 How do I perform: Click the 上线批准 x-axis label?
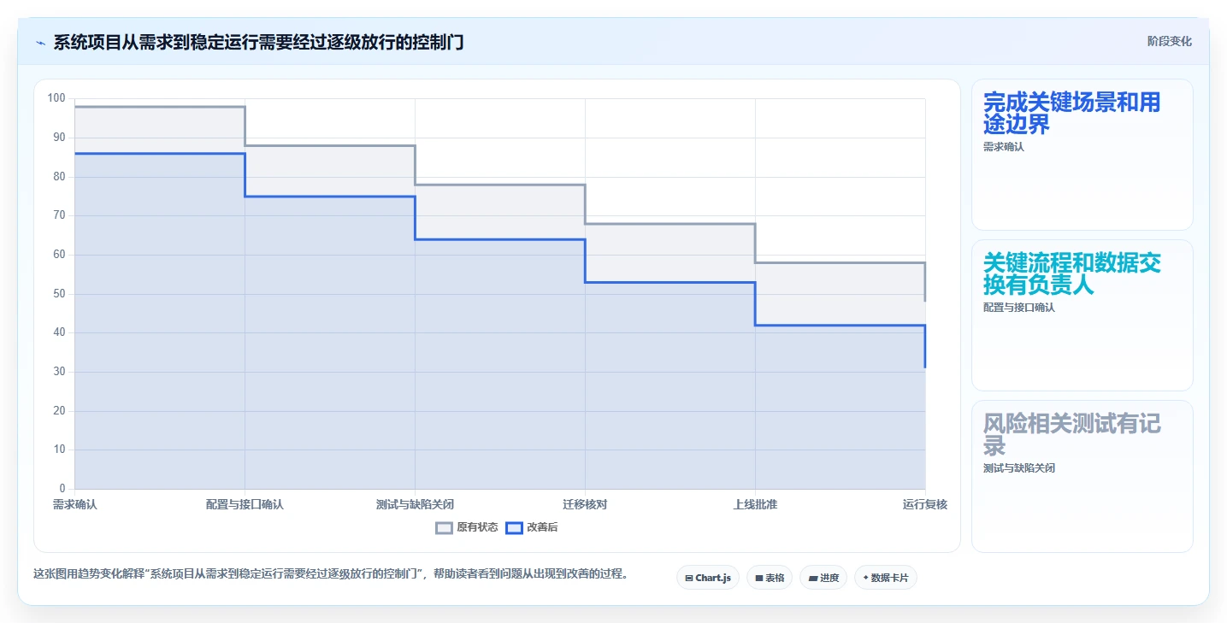(x=755, y=504)
